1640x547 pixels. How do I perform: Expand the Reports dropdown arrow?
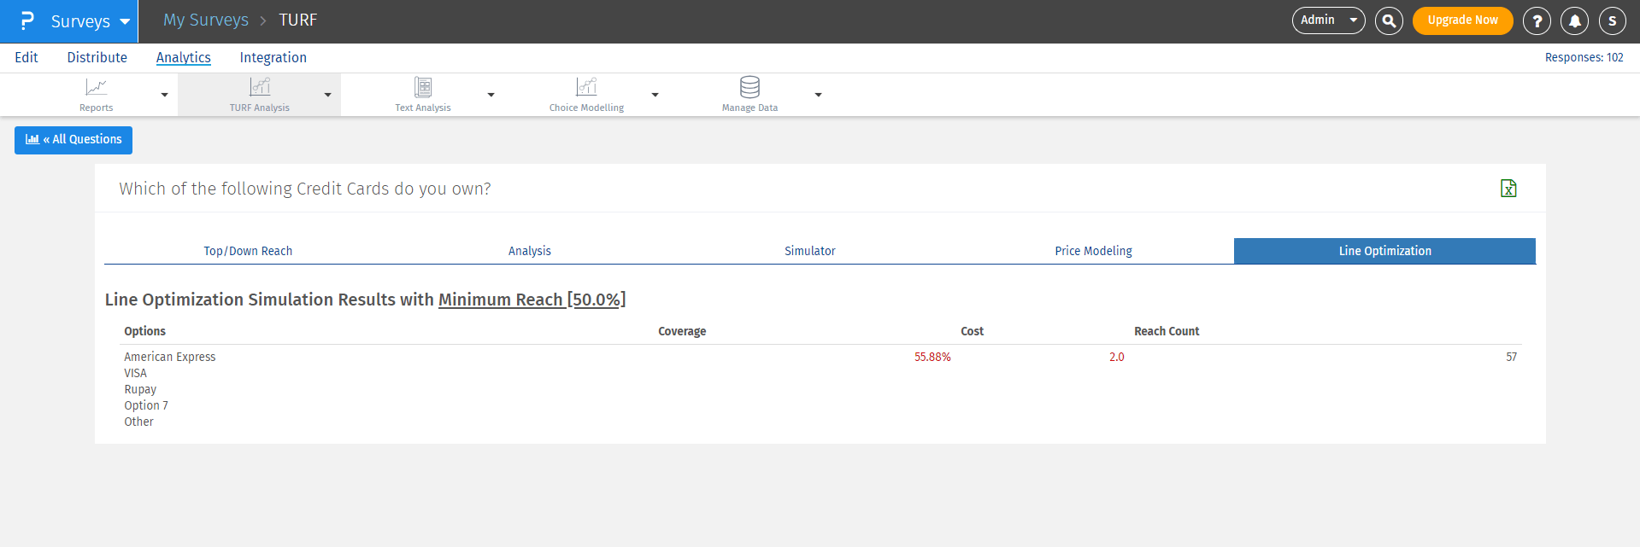coord(164,95)
